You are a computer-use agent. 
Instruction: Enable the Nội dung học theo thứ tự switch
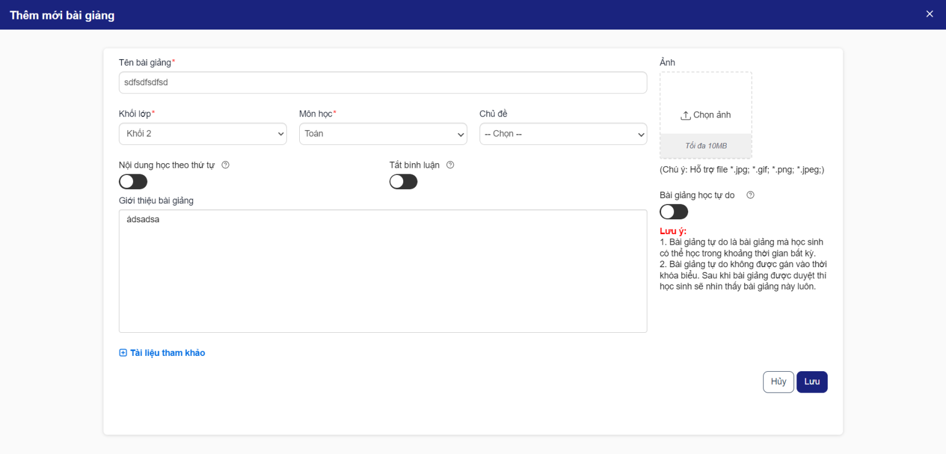click(133, 181)
